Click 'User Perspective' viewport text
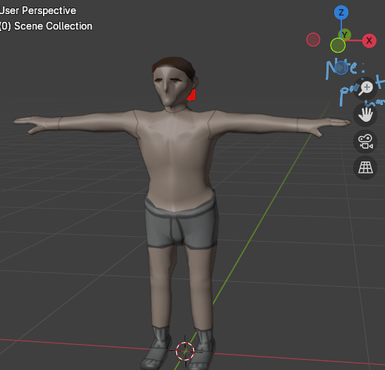Viewport: 385px width, 370px height. [38, 10]
